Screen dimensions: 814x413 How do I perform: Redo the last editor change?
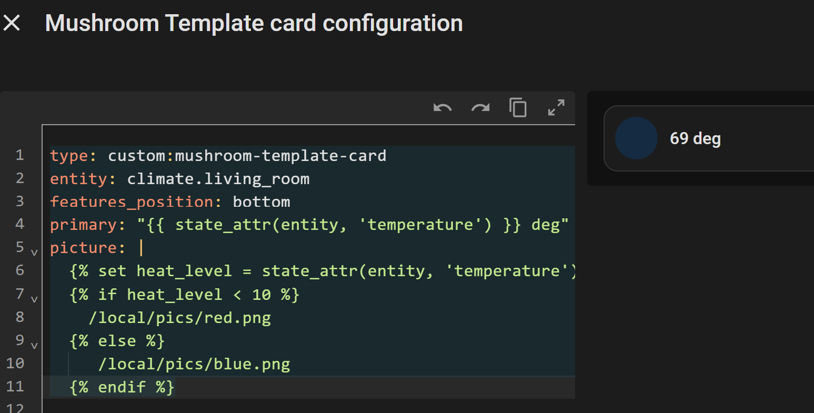(480, 108)
